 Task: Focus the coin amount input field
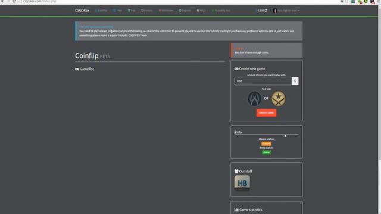(x=263, y=81)
